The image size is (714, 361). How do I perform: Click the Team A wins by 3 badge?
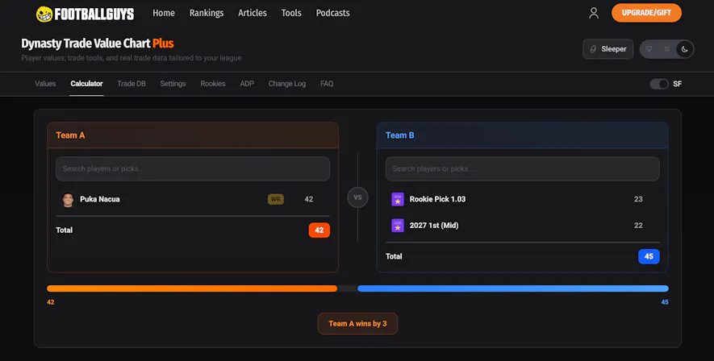(357, 324)
